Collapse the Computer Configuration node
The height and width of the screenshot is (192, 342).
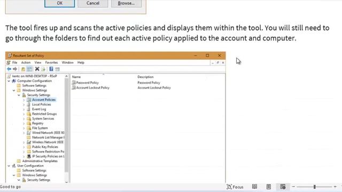(9, 81)
